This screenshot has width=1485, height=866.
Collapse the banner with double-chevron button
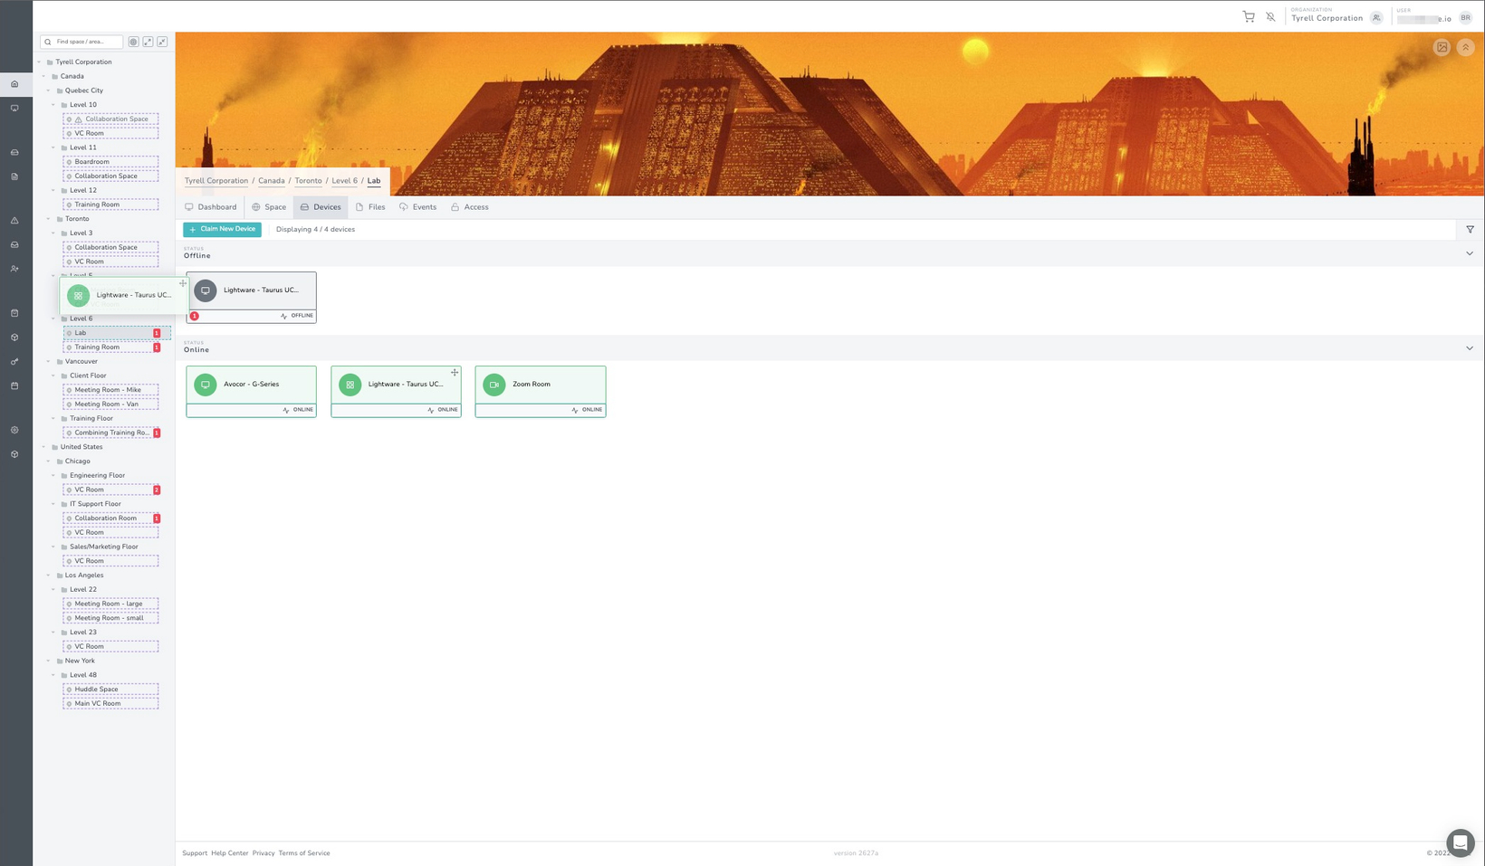coord(1465,47)
